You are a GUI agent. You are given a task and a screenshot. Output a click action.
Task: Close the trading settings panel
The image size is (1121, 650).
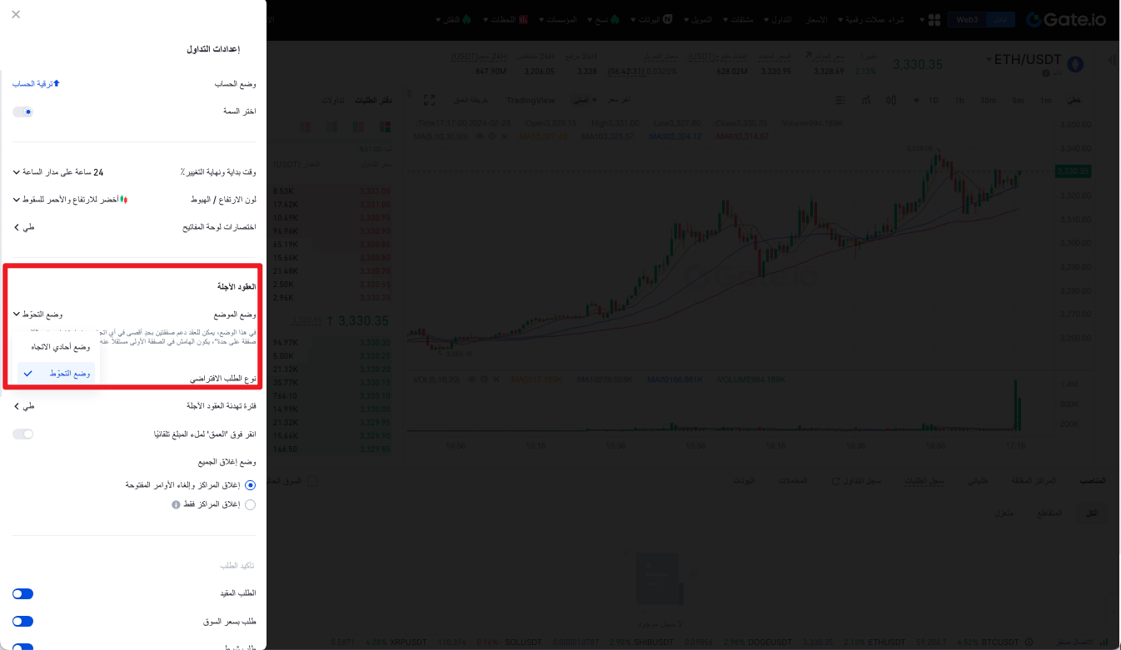(x=17, y=14)
